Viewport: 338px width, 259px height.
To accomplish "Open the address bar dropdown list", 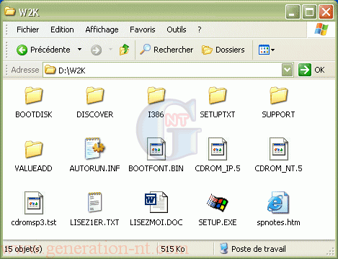I will click(x=288, y=70).
